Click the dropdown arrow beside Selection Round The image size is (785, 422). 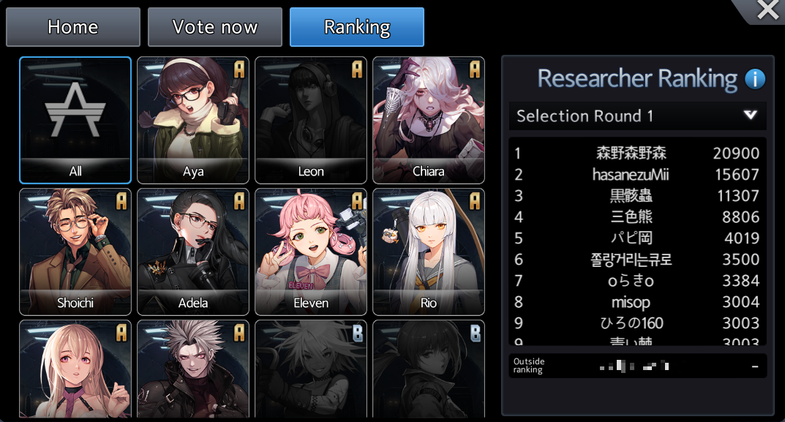point(750,115)
